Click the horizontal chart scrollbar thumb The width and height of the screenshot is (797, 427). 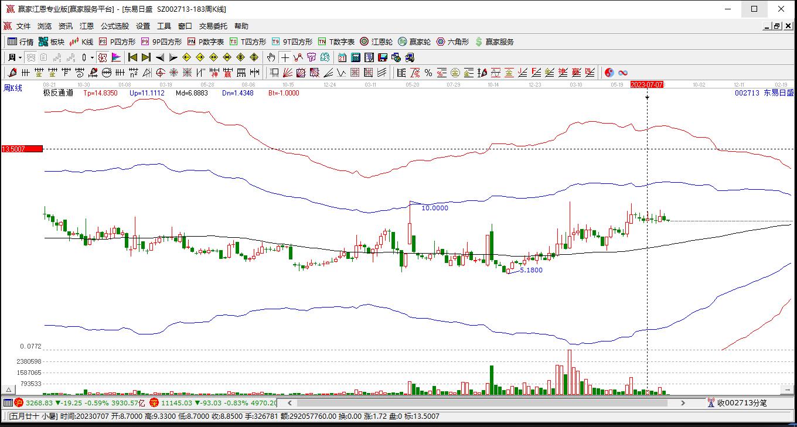pos(482,403)
